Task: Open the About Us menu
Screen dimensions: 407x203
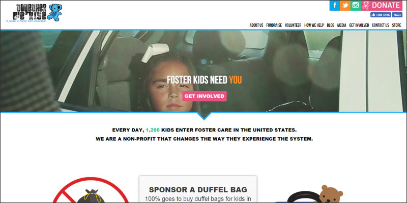Action: 256,25
